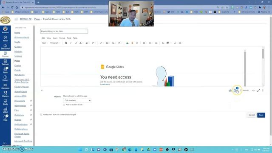Open Inbox in the global navigation
Image resolution: width=272 pixels, height=153 pixels.
[6, 70]
